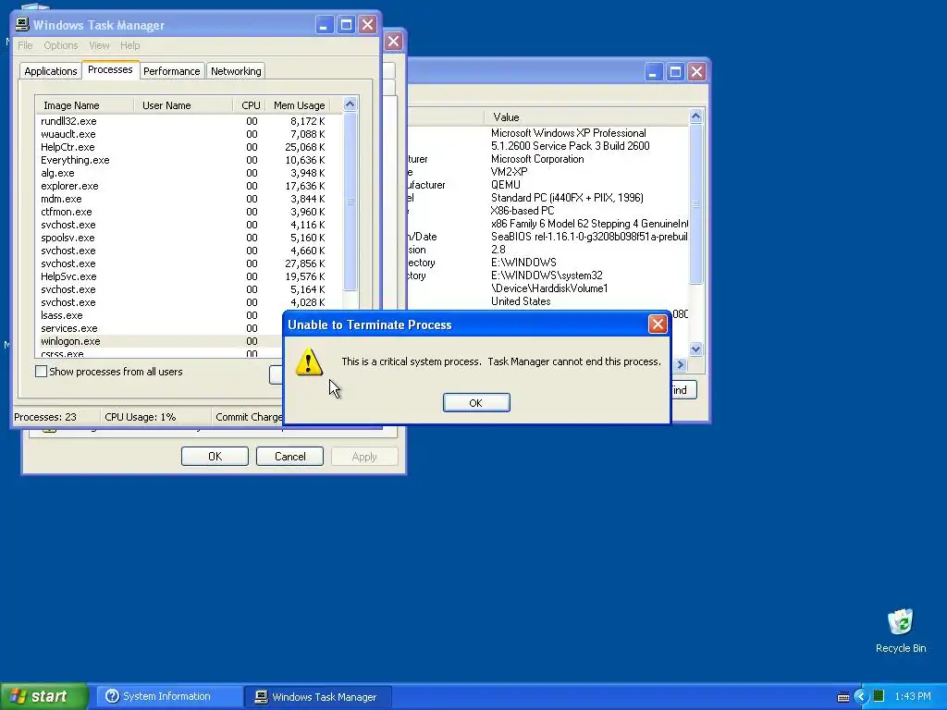Close the System Information window
This screenshot has height=710, width=947.
coord(696,72)
